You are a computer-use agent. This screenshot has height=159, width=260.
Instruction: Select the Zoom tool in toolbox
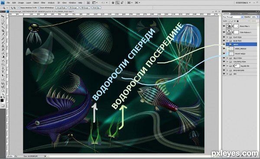(x=3, y=94)
